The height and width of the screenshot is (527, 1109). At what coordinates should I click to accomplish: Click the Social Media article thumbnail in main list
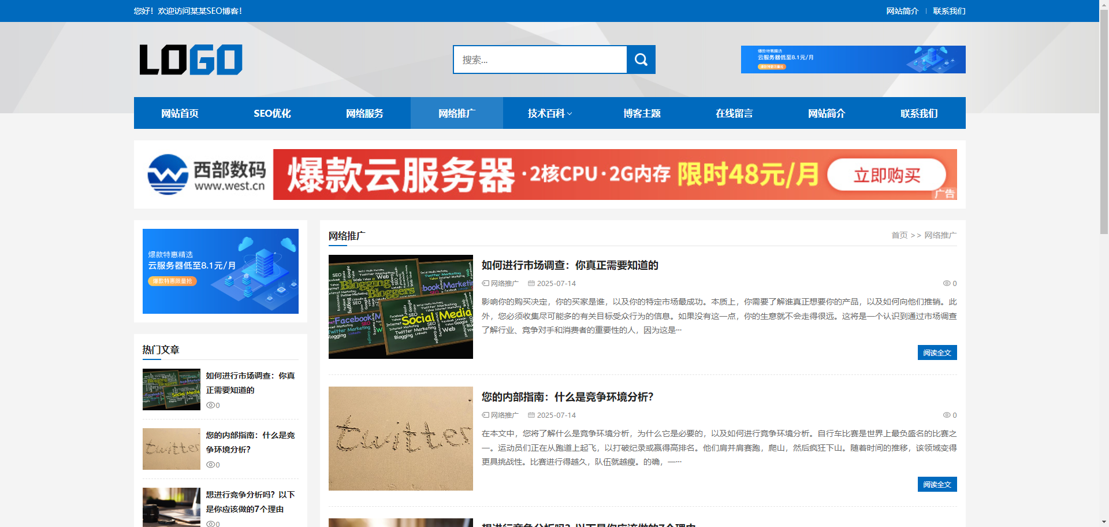401,307
